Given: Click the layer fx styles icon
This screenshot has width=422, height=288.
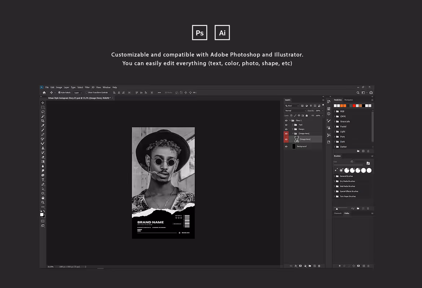Looking at the screenshot, I should 296,266.
